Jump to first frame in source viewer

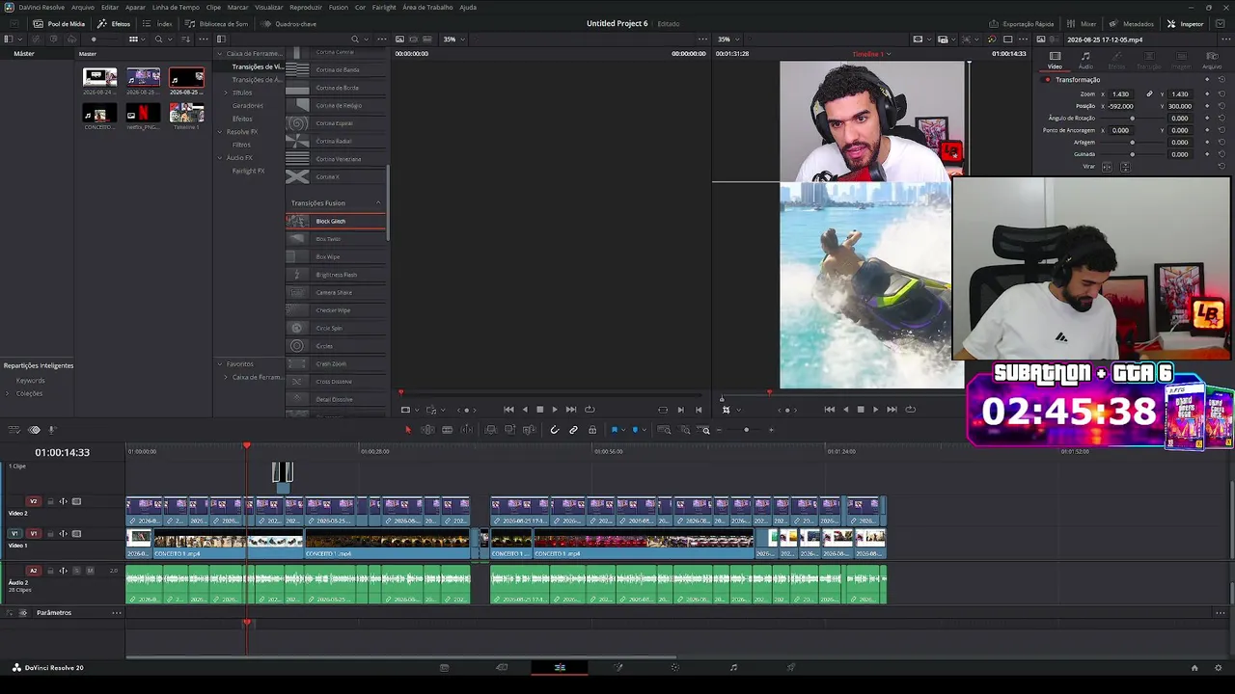(x=508, y=410)
